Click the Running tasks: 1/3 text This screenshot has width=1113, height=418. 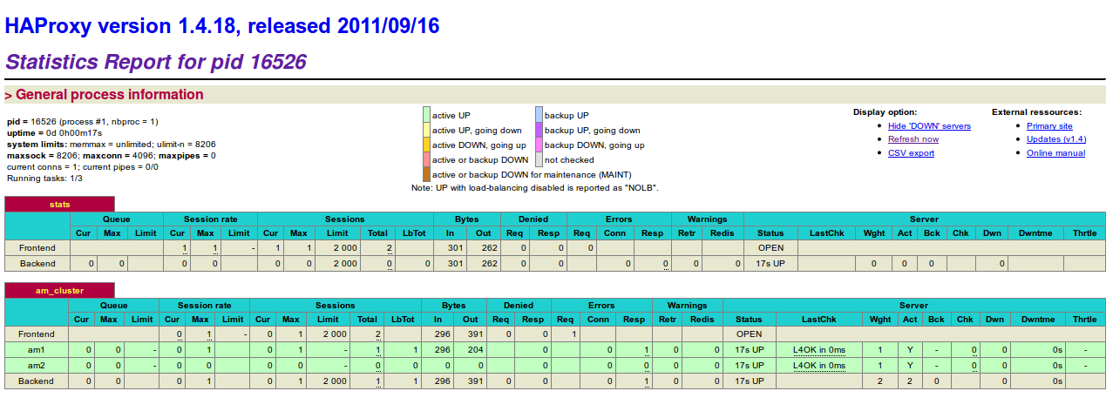click(x=45, y=178)
